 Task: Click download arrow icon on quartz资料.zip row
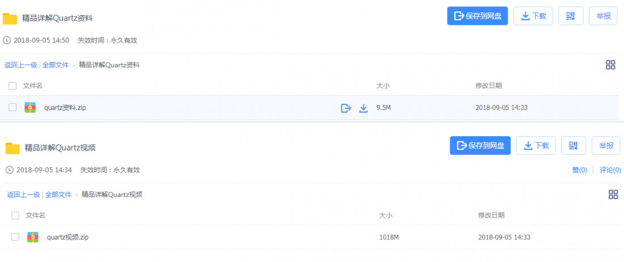coord(363,108)
